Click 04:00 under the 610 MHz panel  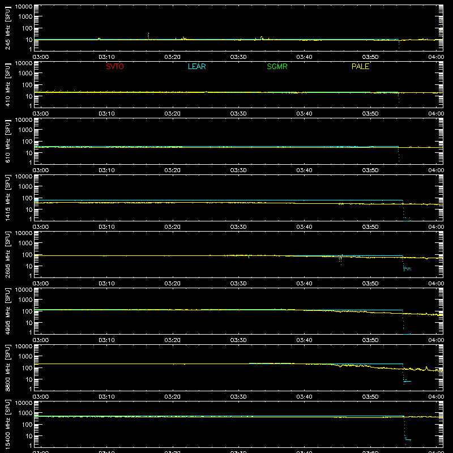tap(436, 170)
